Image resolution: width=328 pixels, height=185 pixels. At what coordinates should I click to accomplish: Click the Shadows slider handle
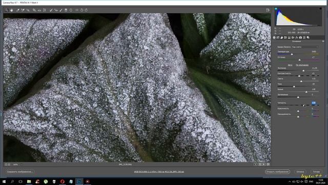pyautogui.click(x=294, y=86)
